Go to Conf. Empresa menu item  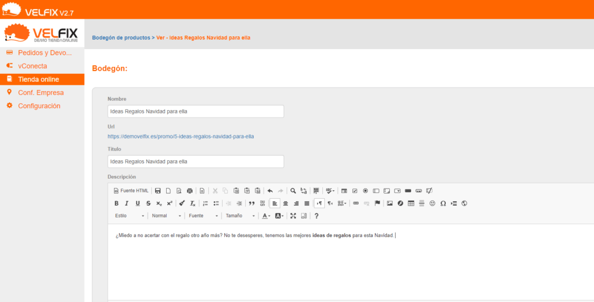click(40, 93)
